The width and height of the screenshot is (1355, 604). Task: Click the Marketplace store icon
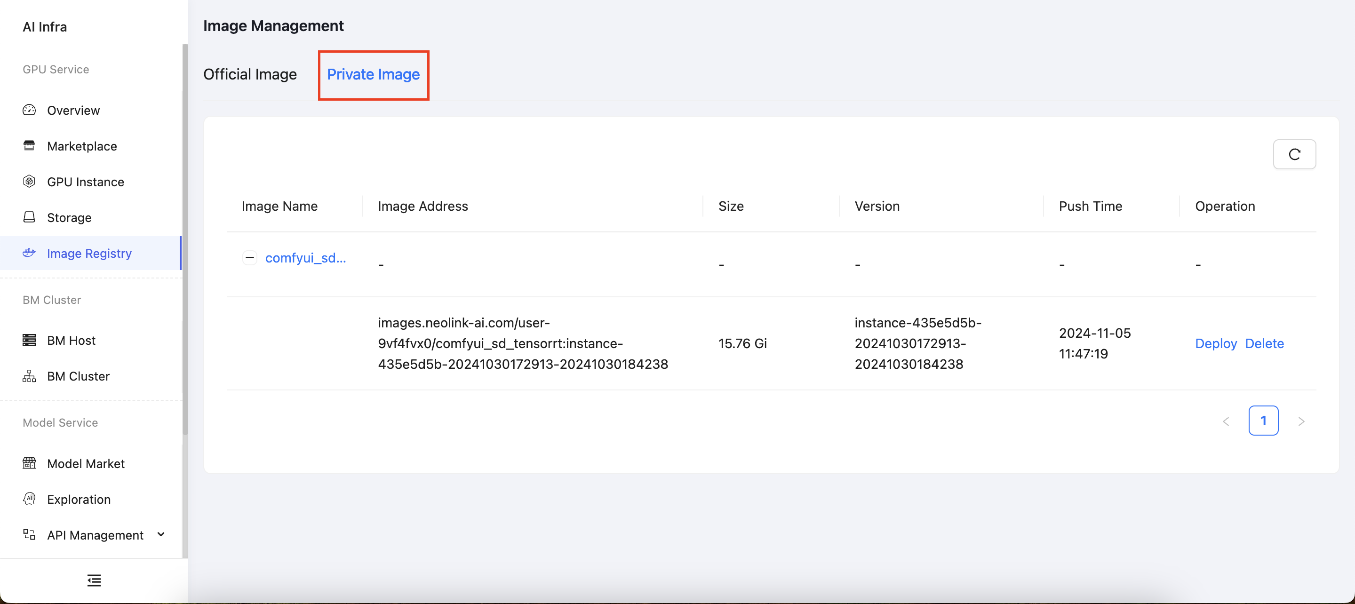(x=29, y=146)
